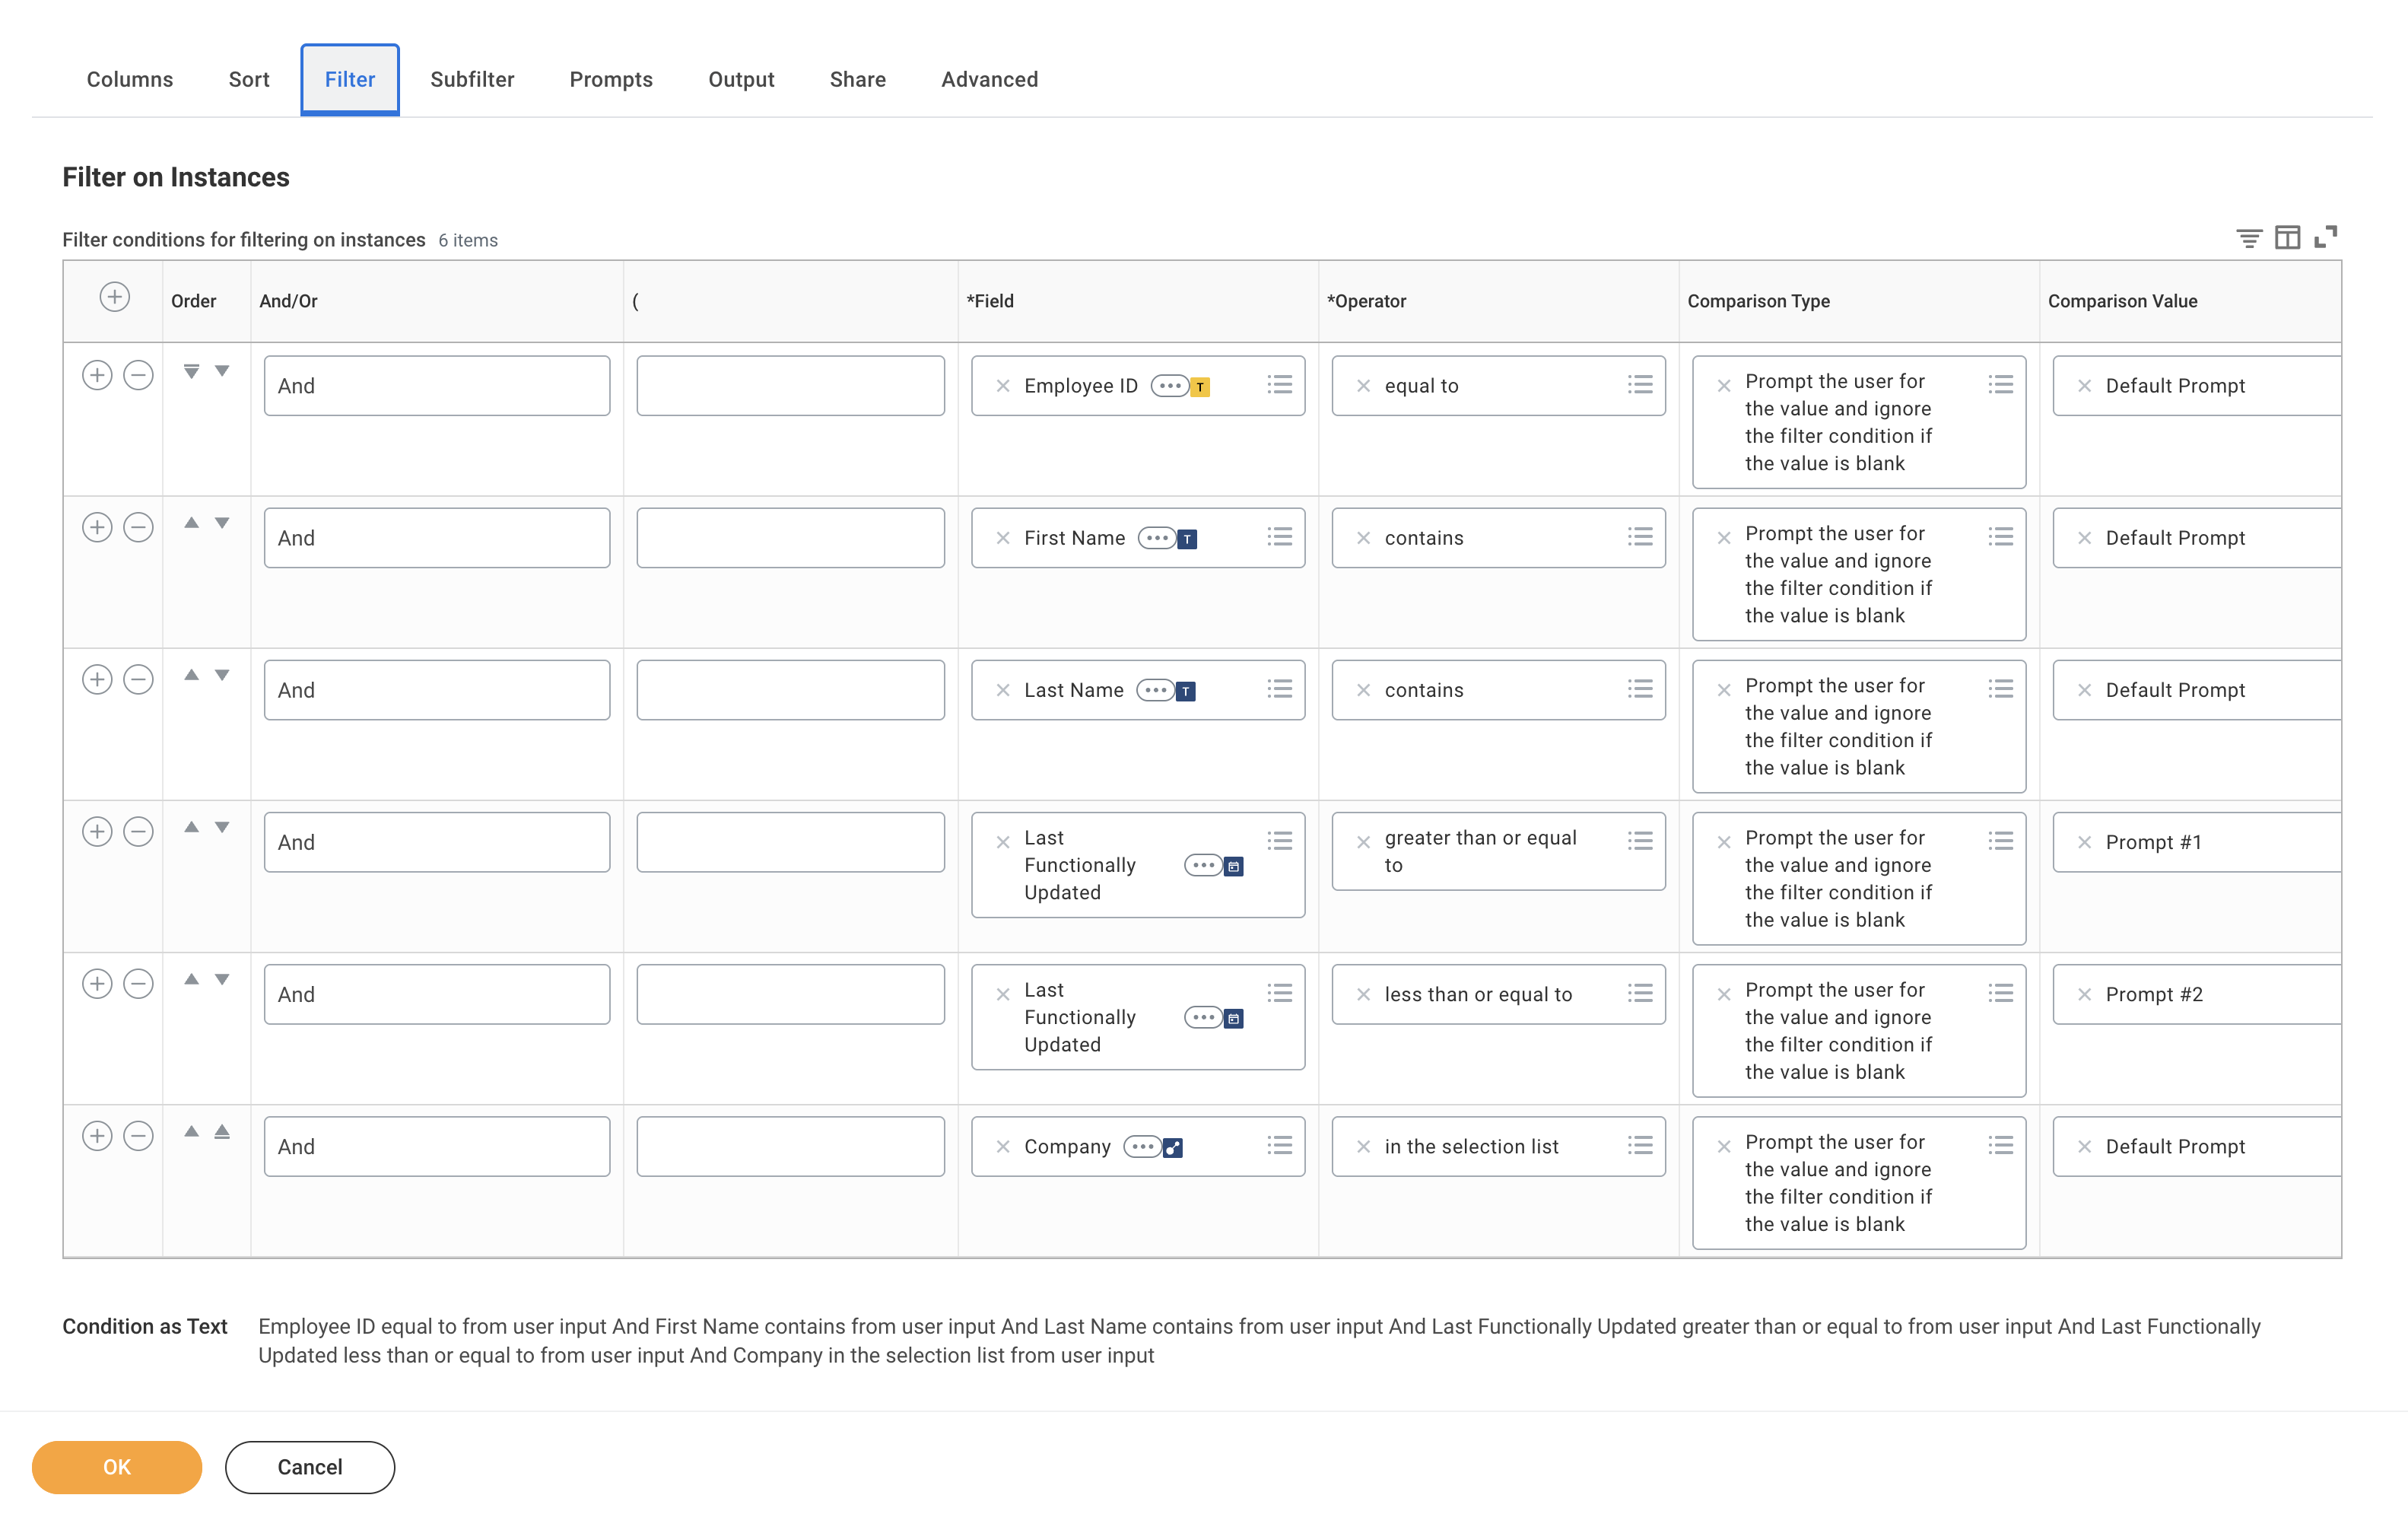2408x1514 pixels.
Task: Move the Employee ID row to bottom
Action: coord(191,371)
